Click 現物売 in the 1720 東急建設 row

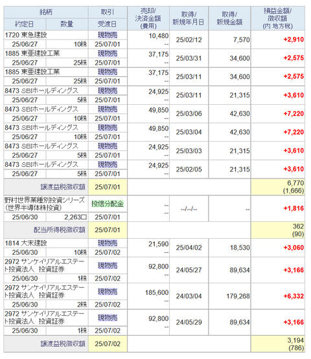tap(108, 35)
